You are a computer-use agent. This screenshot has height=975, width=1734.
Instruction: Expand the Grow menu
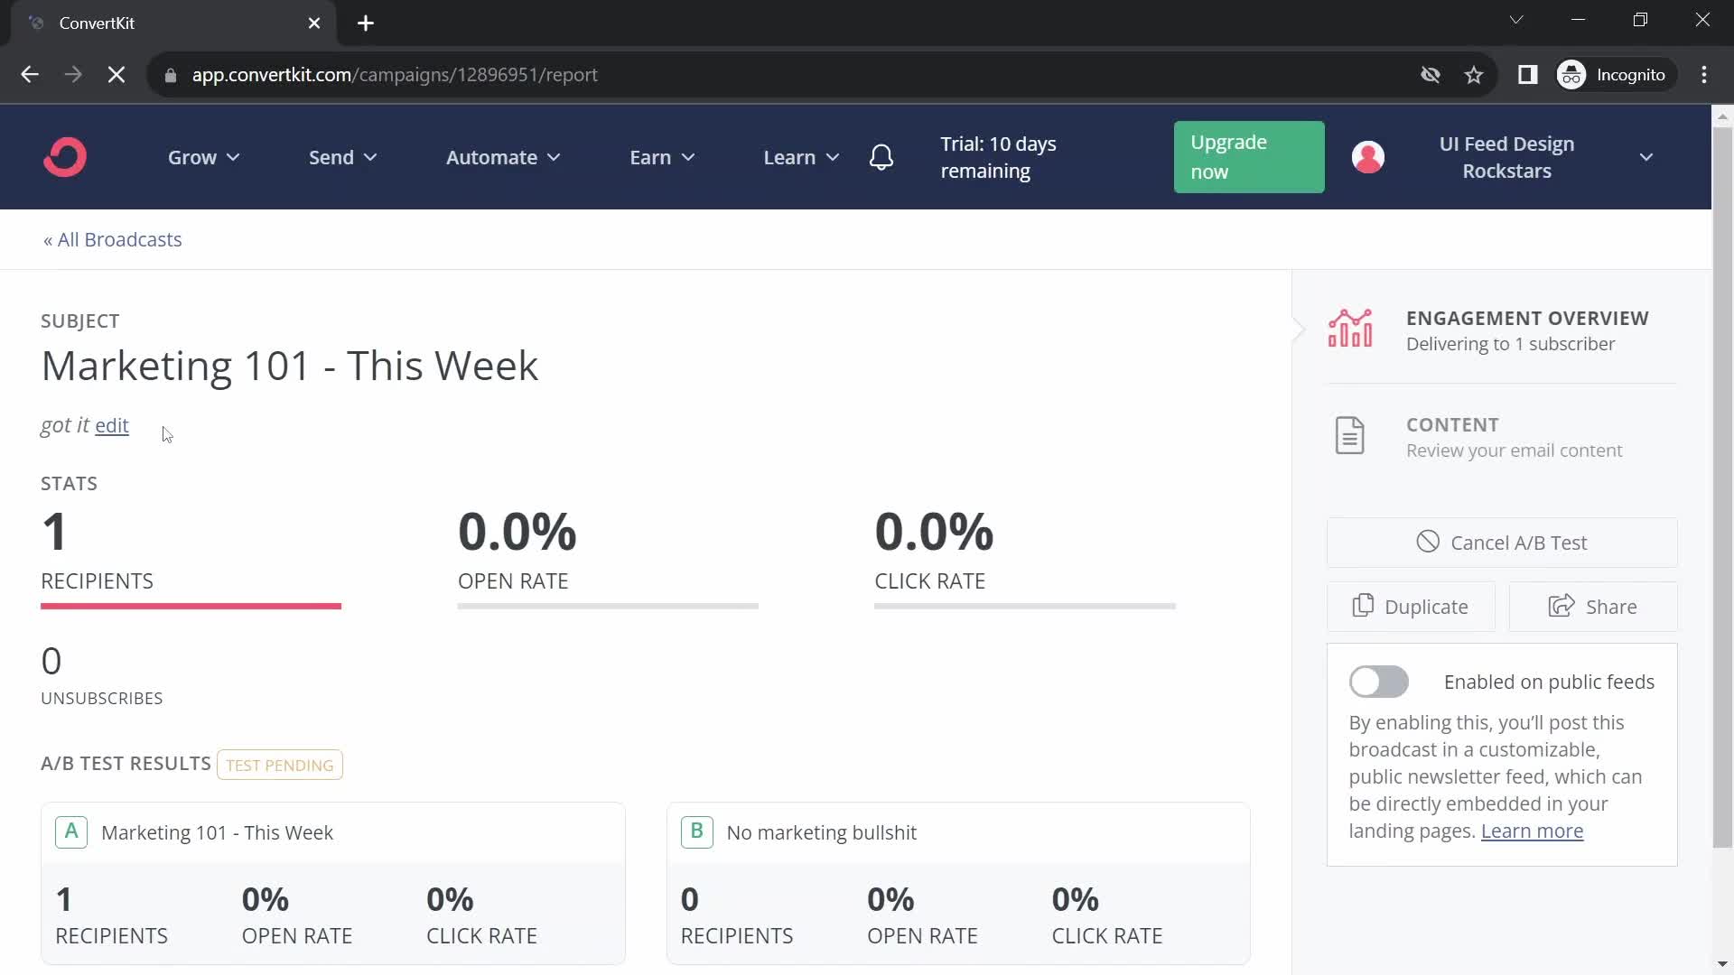coord(203,157)
